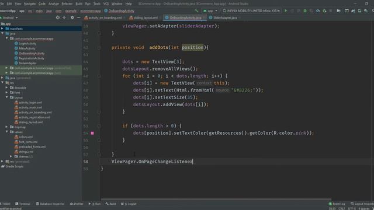Open the Terminal tool window
374x210 pixels.
click(23, 204)
